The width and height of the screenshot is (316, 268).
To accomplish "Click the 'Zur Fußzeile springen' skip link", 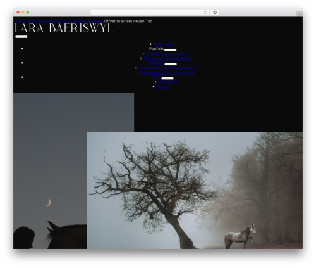I will click(x=83, y=21).
